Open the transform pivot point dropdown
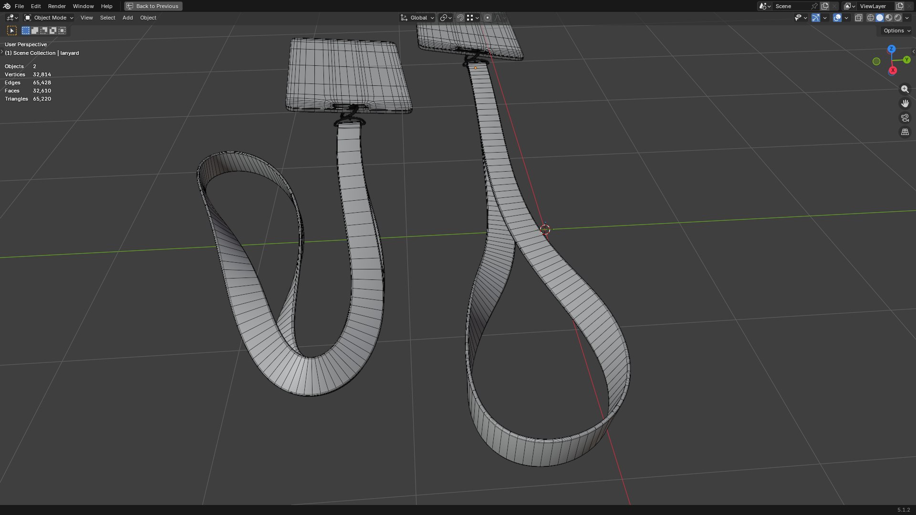The width and height of the screenshot is (916, 515). point(446,18)
